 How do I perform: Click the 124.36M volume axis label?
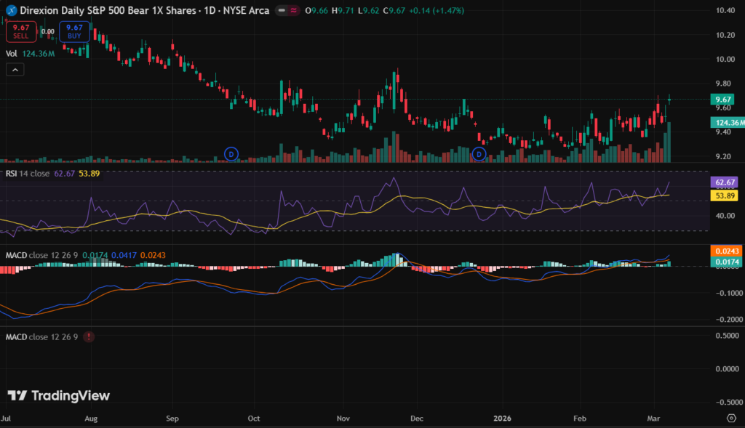coord(727,123)
